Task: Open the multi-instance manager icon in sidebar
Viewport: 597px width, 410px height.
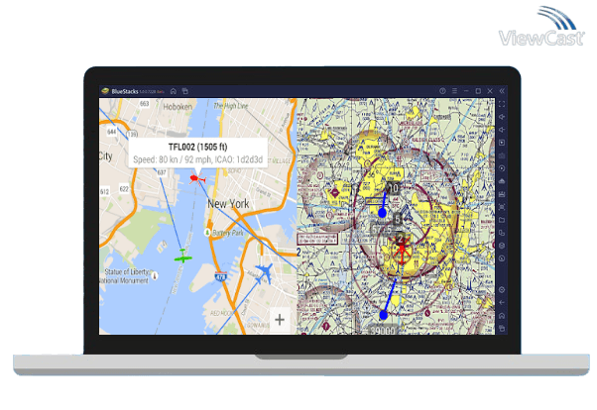Action: click(502, 233)
